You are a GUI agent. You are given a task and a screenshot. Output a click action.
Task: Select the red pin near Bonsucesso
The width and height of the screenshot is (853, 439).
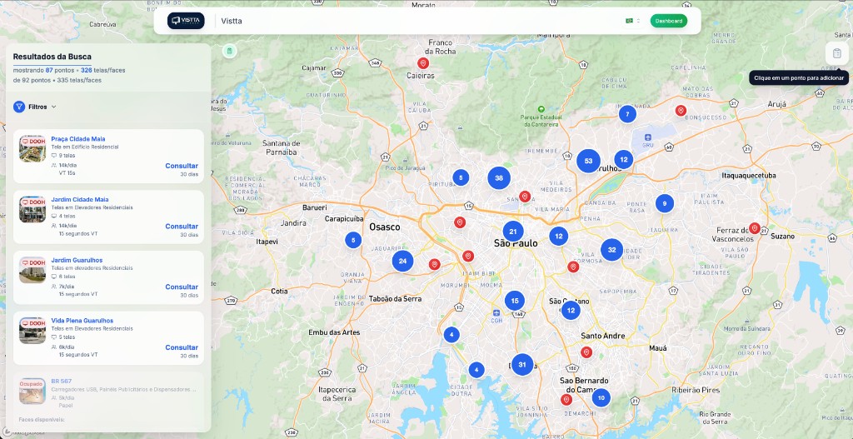click(681, 111)
